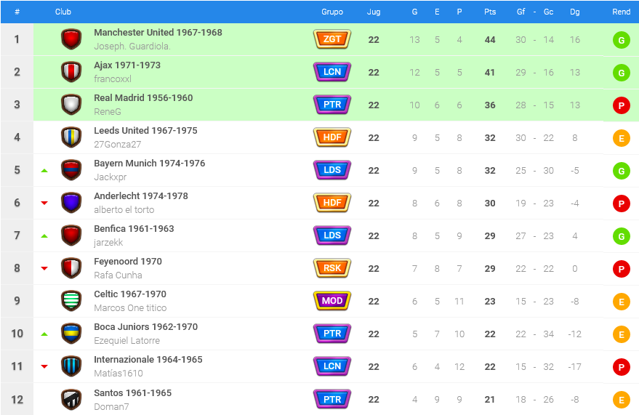Sort by the Grupo column header
Viewport: 639px width, 415px height.
[332, 12]
